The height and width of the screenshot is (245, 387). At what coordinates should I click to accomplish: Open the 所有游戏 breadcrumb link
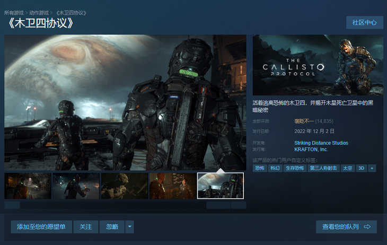point(14,13)
